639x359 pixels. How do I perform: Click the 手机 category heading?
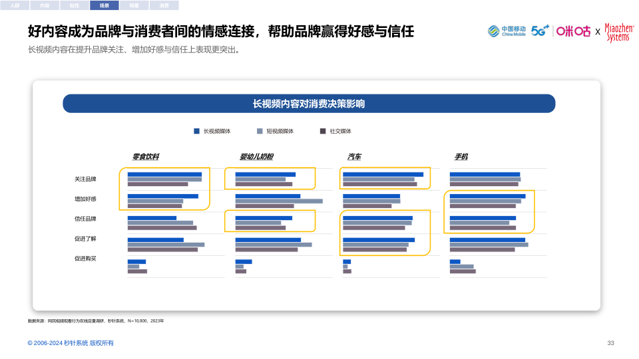(x=461, y=157)
